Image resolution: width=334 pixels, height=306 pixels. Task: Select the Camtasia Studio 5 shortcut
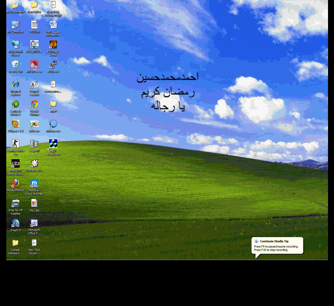click(15, 104)
